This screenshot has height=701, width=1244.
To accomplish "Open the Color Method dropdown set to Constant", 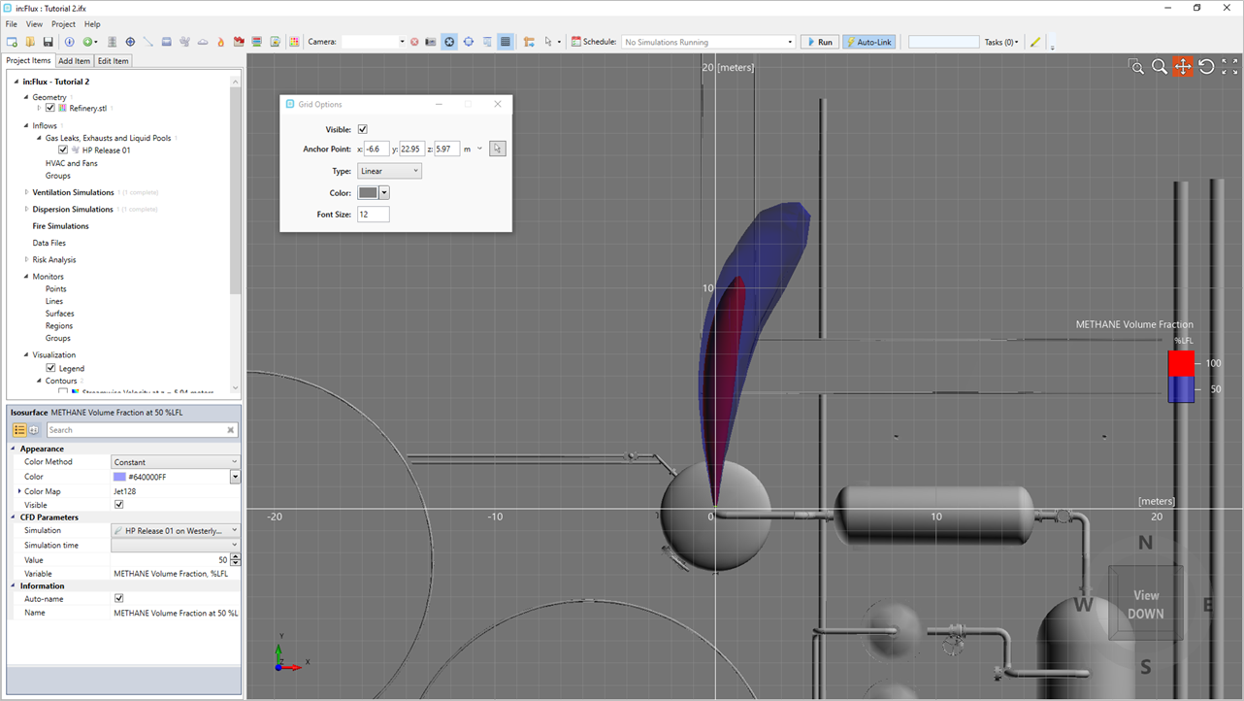I will [x=176, y=461].
